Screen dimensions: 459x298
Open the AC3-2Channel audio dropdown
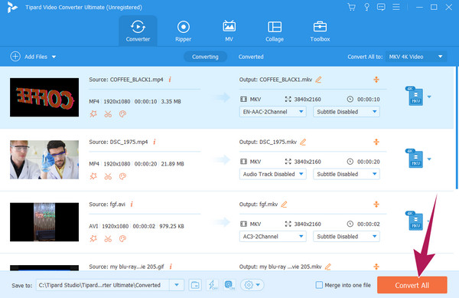tap(273, 237)
